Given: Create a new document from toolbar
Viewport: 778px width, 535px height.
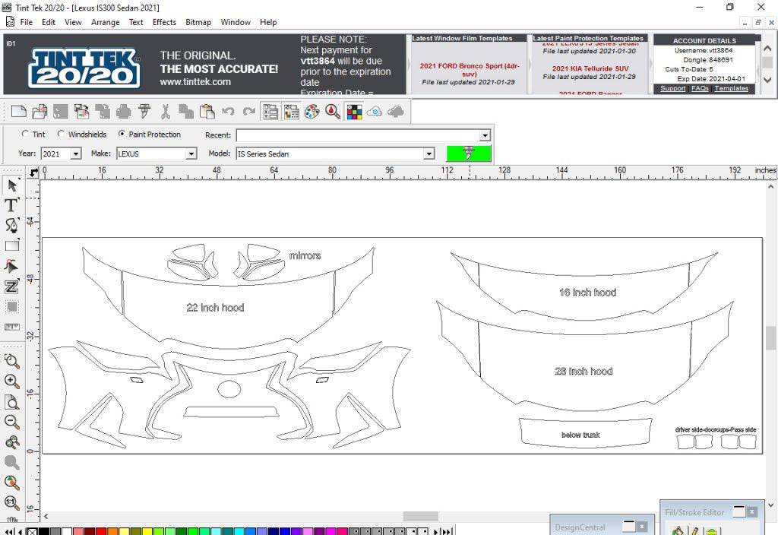Looking at the screenshot, I should (19, 112).
